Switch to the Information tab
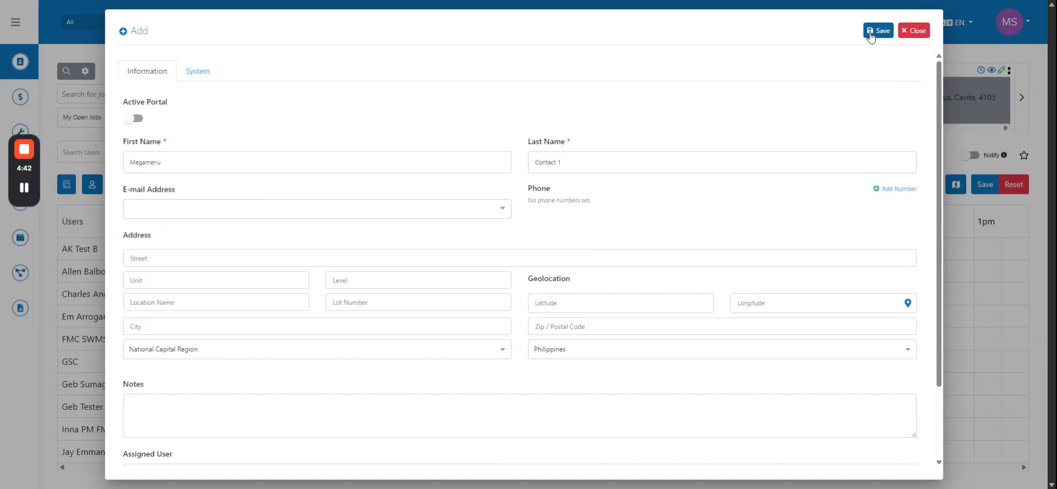The width and height of the screenshot is (1057, 489). 147,71
